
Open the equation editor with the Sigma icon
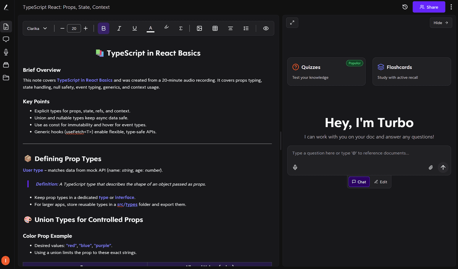pyautogui.click(x=181, y=28)
